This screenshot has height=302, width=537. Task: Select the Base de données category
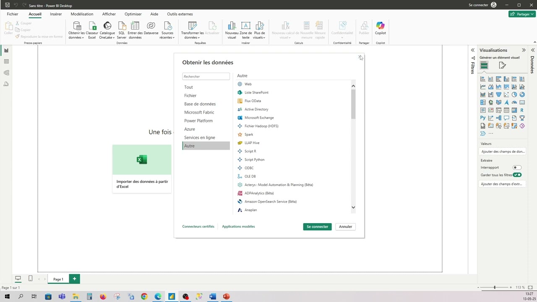point(206,104)
